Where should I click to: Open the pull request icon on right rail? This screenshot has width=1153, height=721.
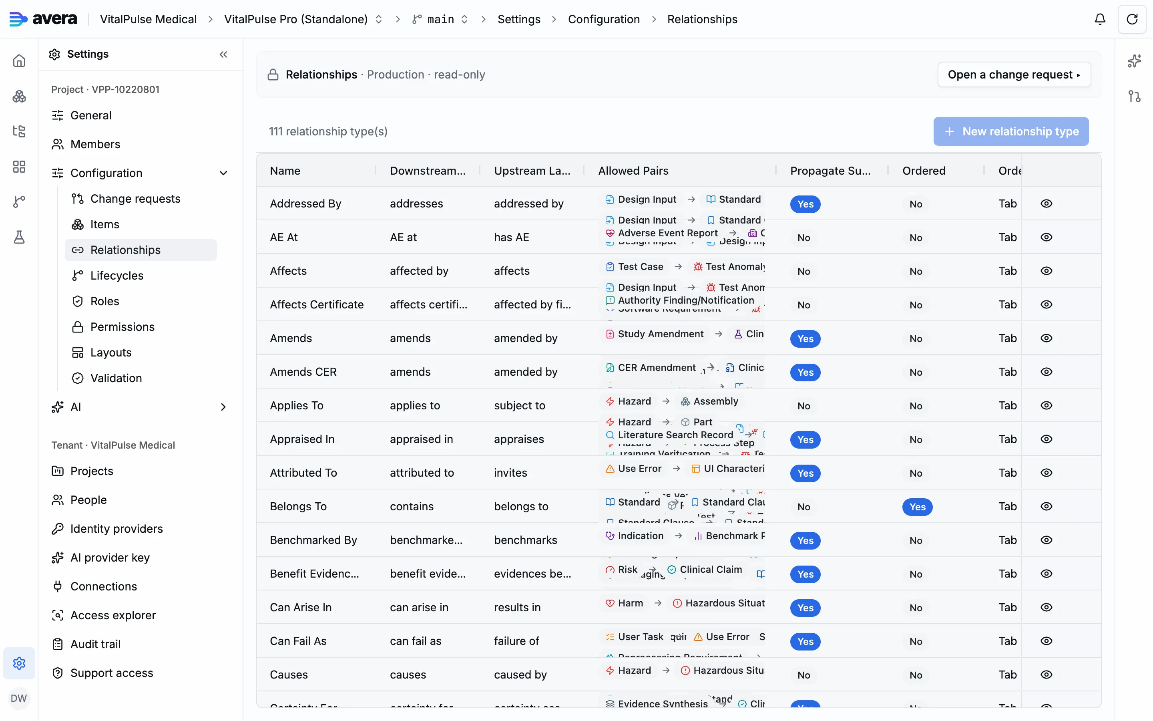point(1135,96)
